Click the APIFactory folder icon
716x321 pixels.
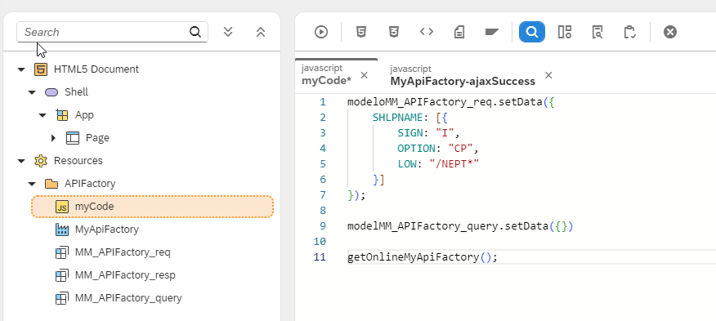51,184
